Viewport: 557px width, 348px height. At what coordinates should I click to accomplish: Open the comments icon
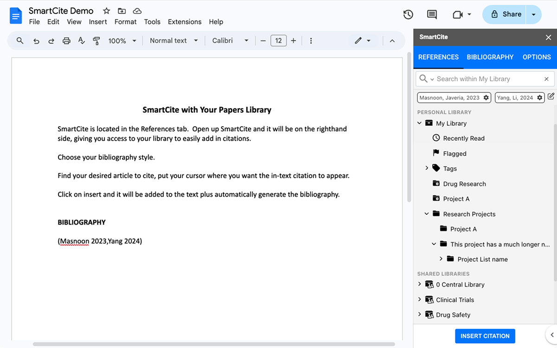click(x=432, y=14)
